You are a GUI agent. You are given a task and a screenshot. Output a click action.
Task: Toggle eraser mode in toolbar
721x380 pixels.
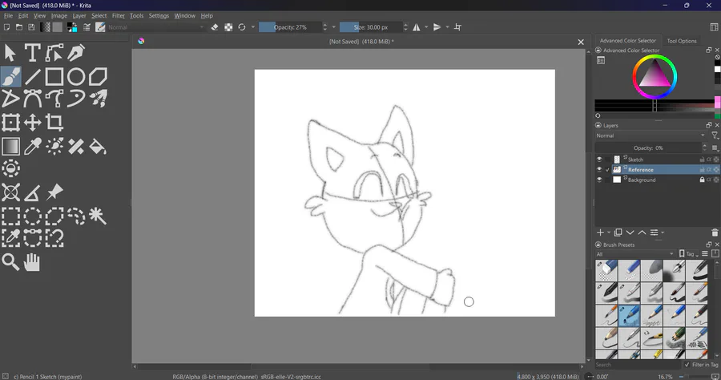pos(215,27)
